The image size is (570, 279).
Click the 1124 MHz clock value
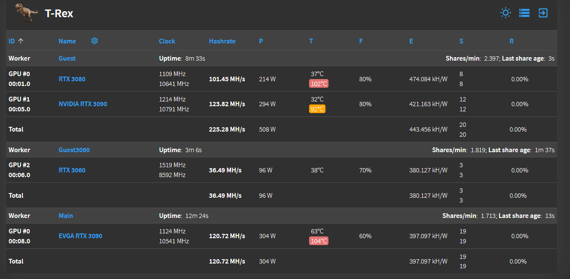(172, 231)
